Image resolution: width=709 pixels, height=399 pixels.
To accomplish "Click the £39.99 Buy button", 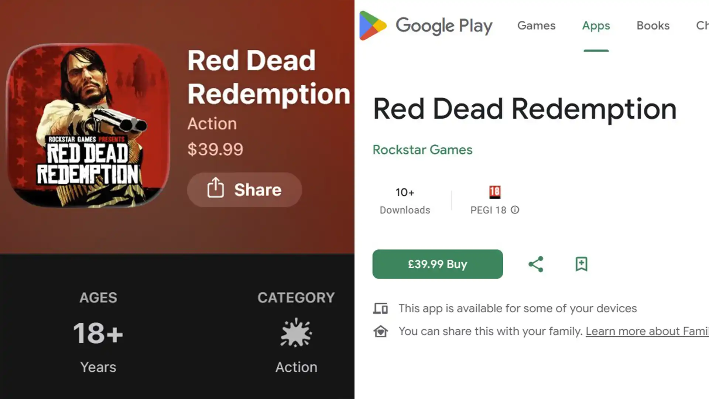I will point(437,264).
